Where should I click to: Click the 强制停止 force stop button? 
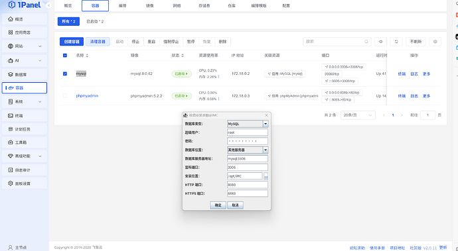171,42
